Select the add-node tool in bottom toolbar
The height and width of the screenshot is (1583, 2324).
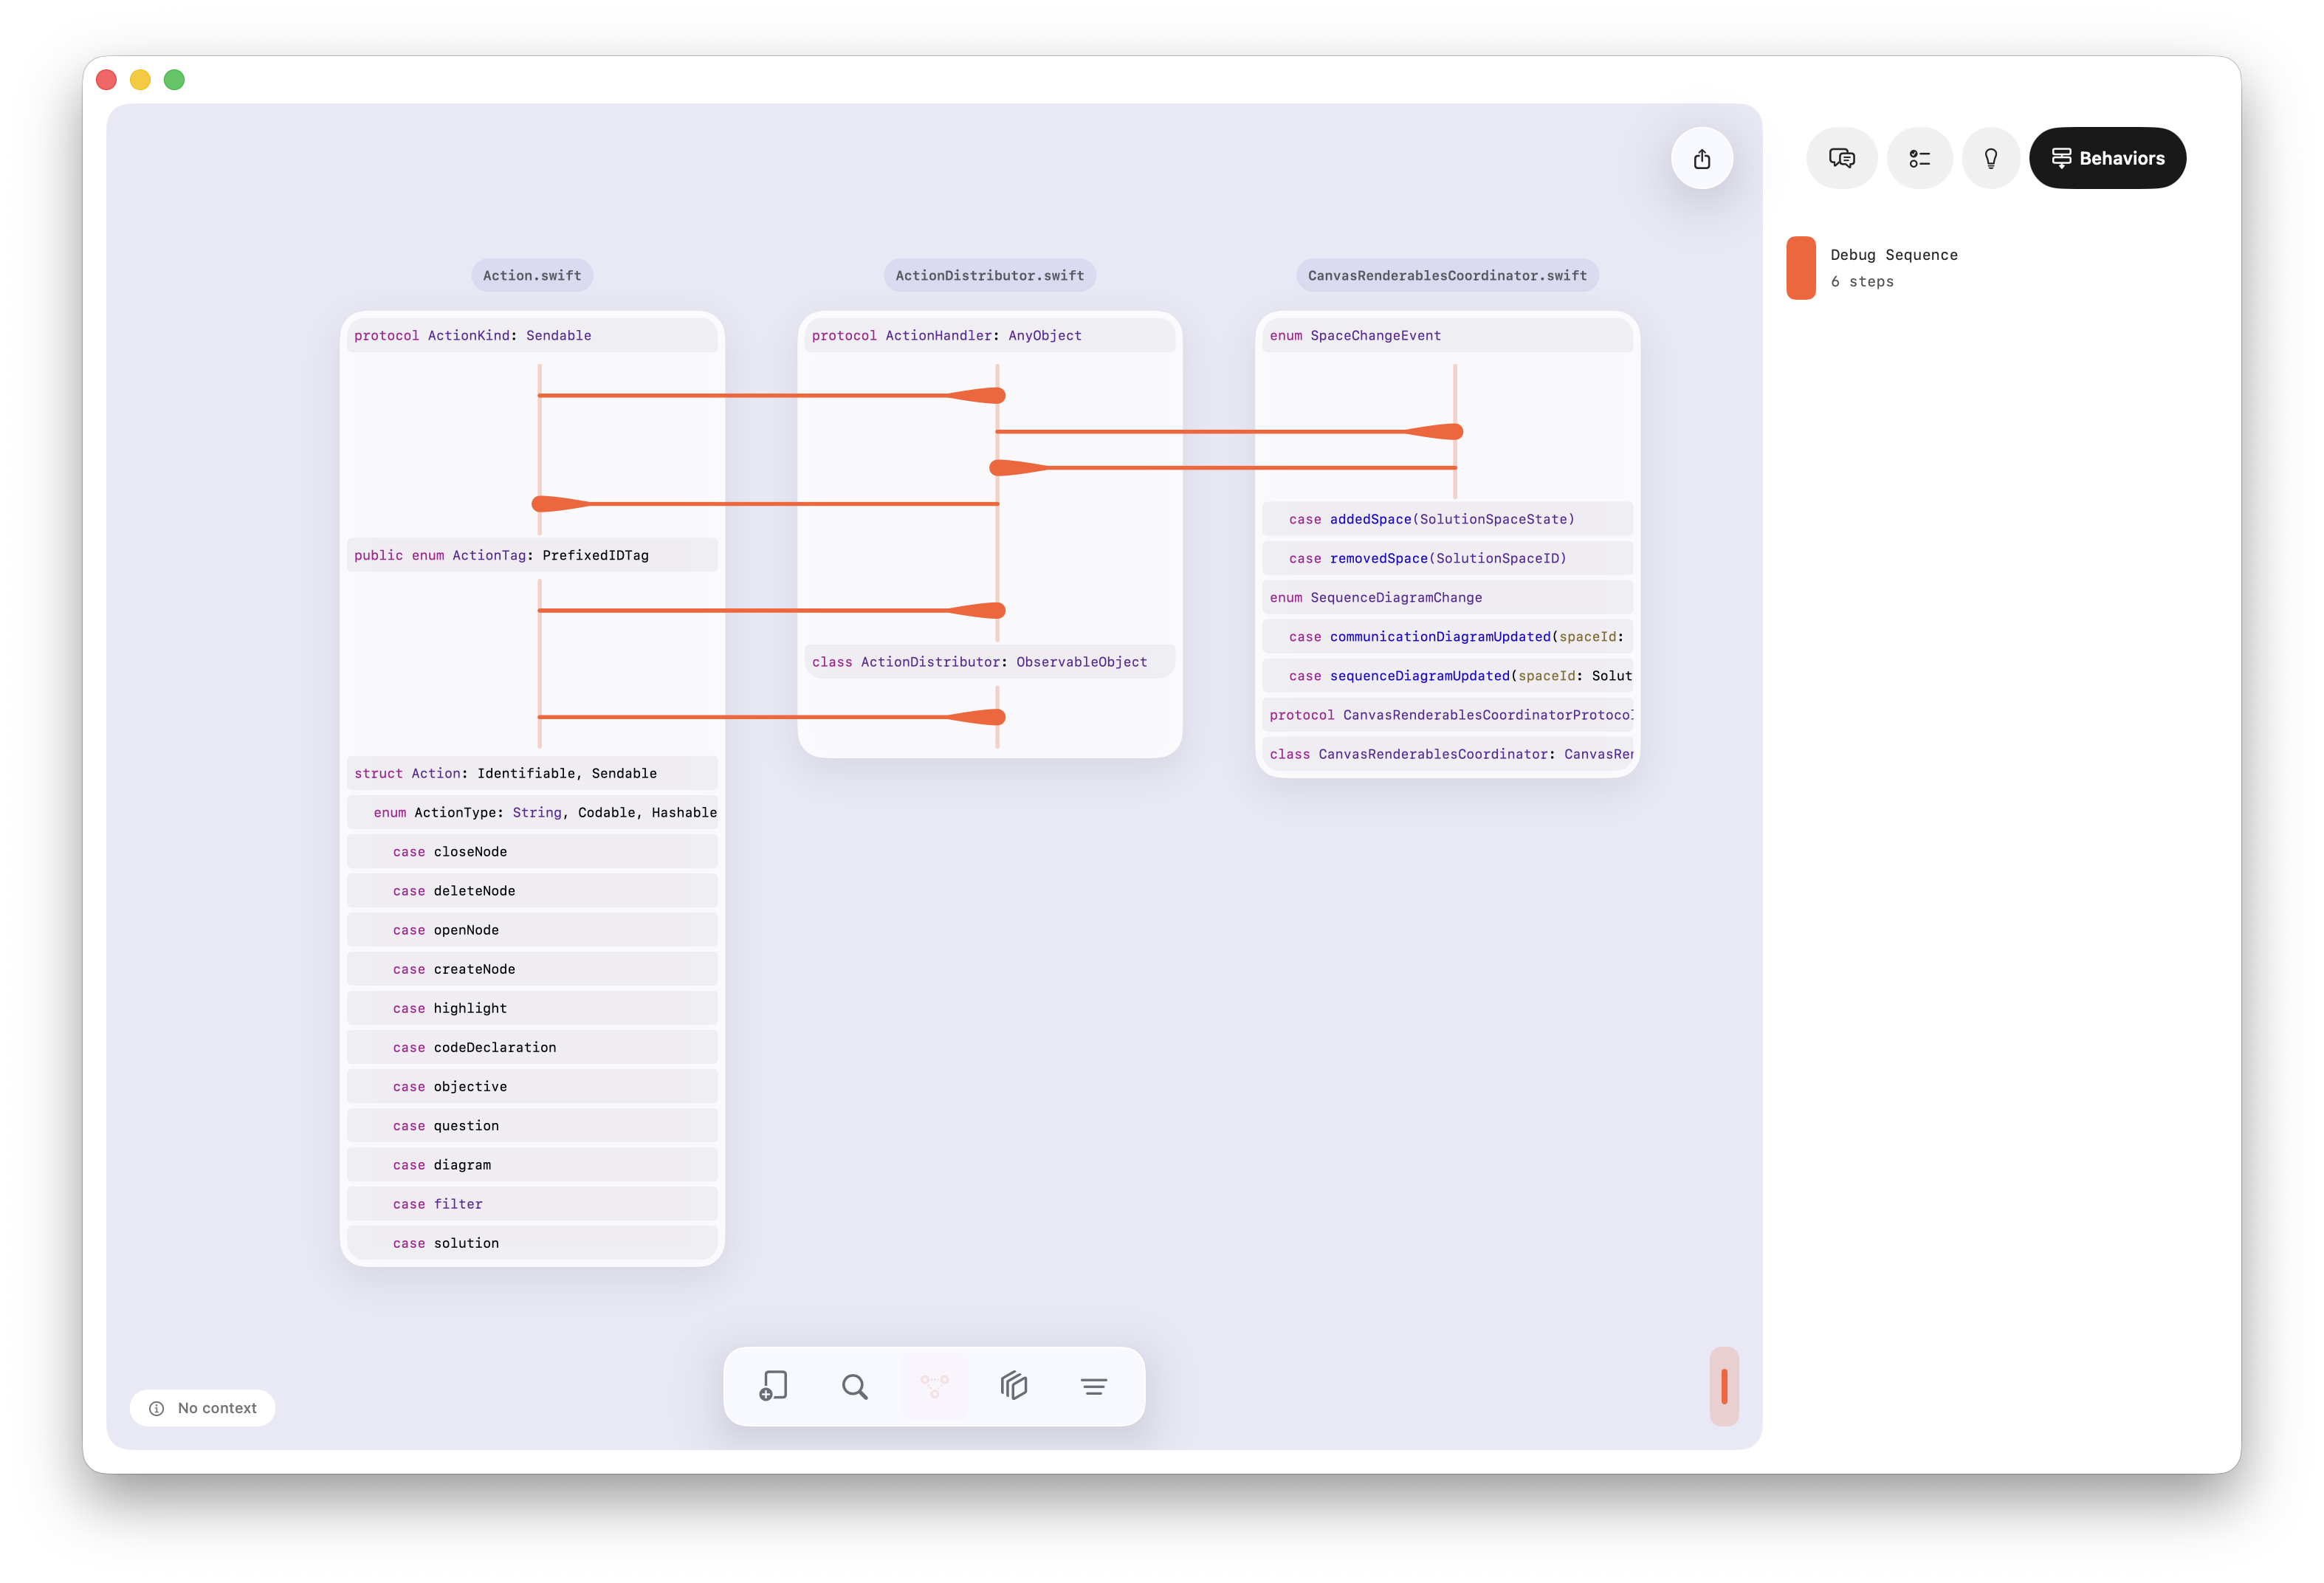(x=772, y=1386)
